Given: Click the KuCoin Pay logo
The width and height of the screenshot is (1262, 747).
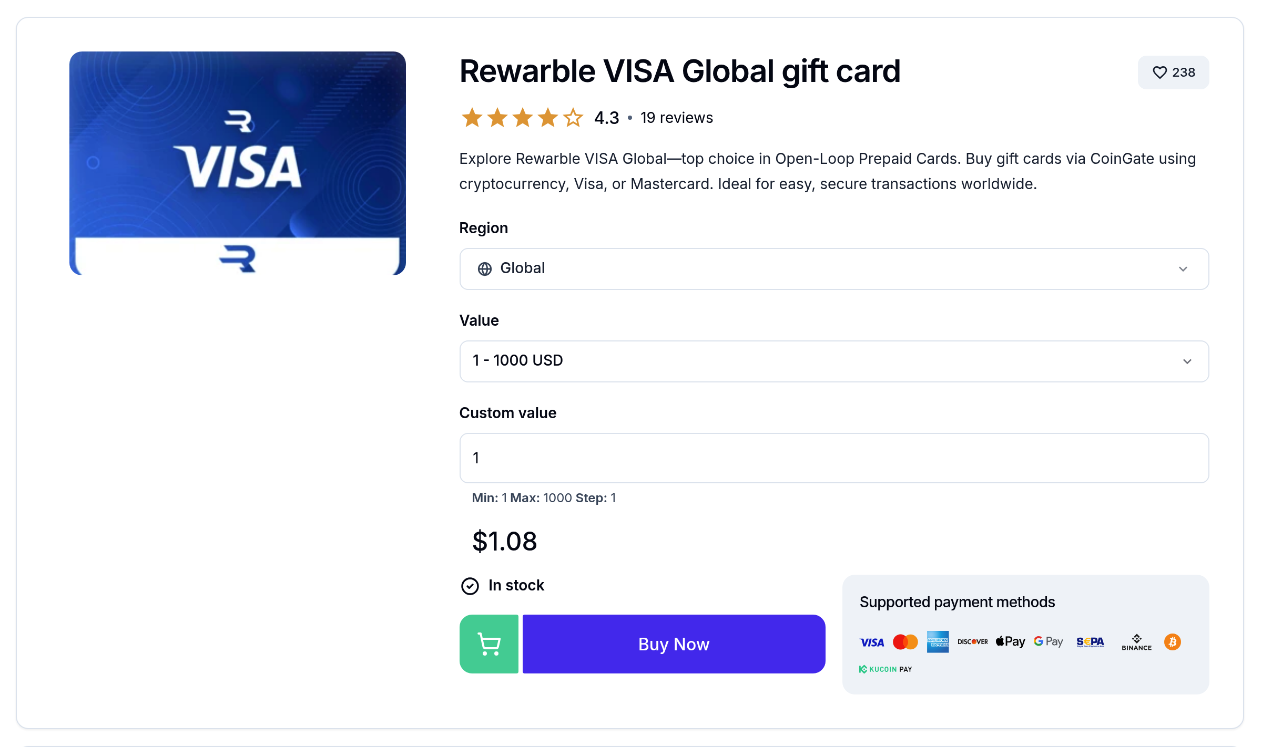Looking at the screenshot, I should pyautogui.click(x=886, y=669).
